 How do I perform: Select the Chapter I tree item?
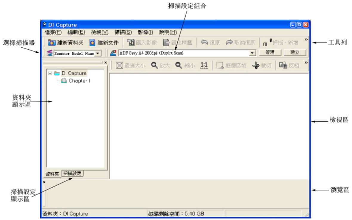coord(79,81)
